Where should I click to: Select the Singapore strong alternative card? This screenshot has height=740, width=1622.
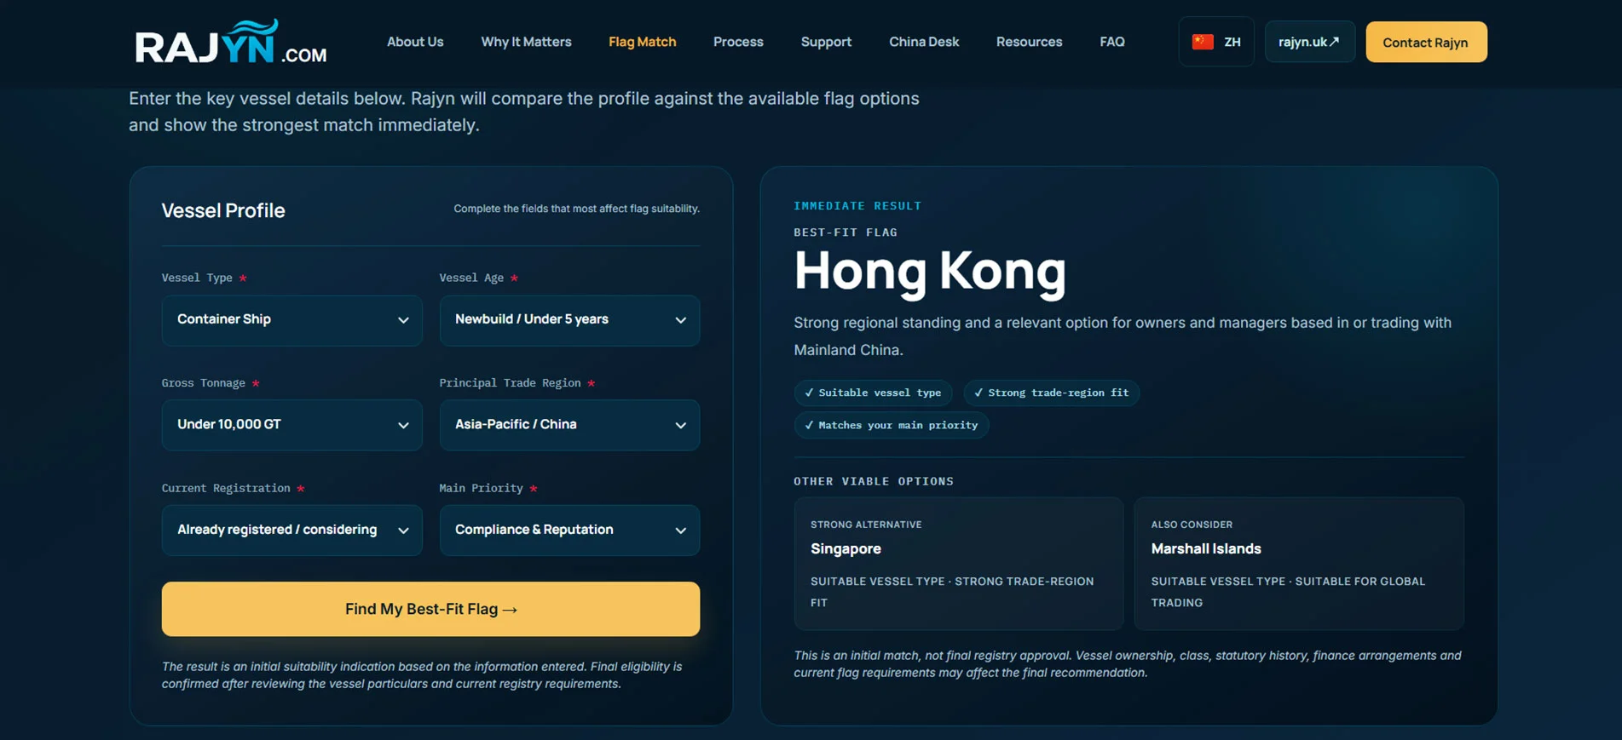tap(958, 564)
